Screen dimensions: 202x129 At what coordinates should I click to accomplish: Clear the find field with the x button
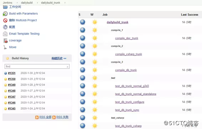point(67,67)
